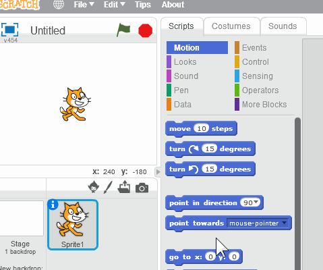The height and width of the screenshot is (270, 323).
Task: Select the Sound block category
Action: pyautogui.click(x=183, y=76)
